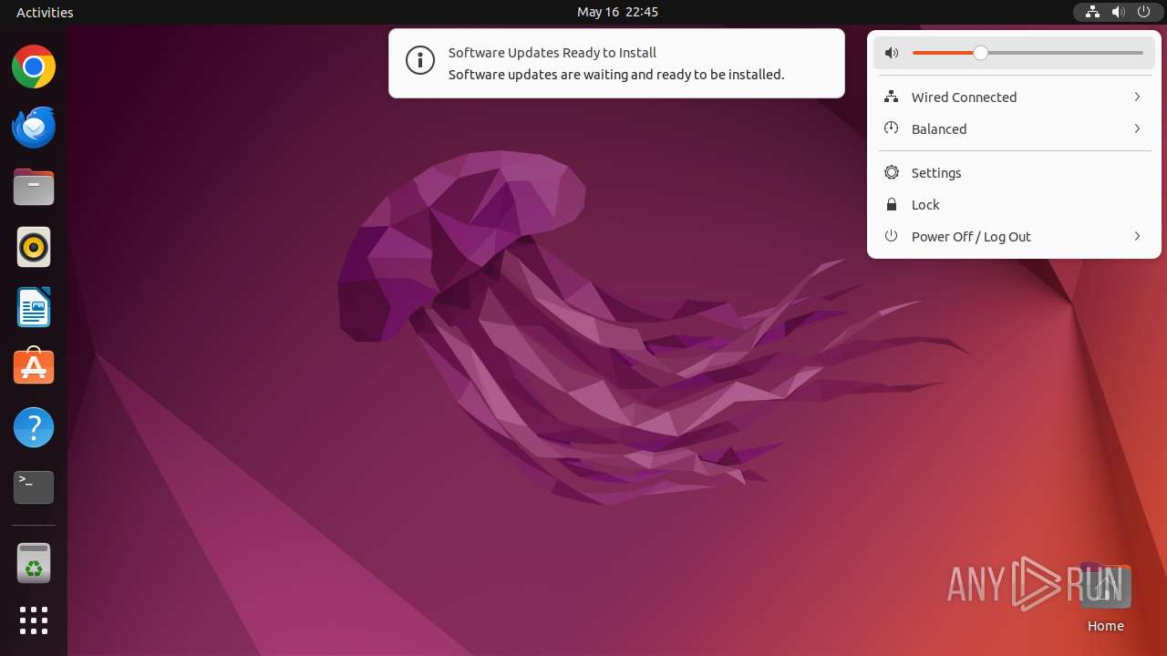Image resolution: width=1167 pixels, height=656 pixels.
Task: Open the Trash in the dock
Action: tap(34, 563)
